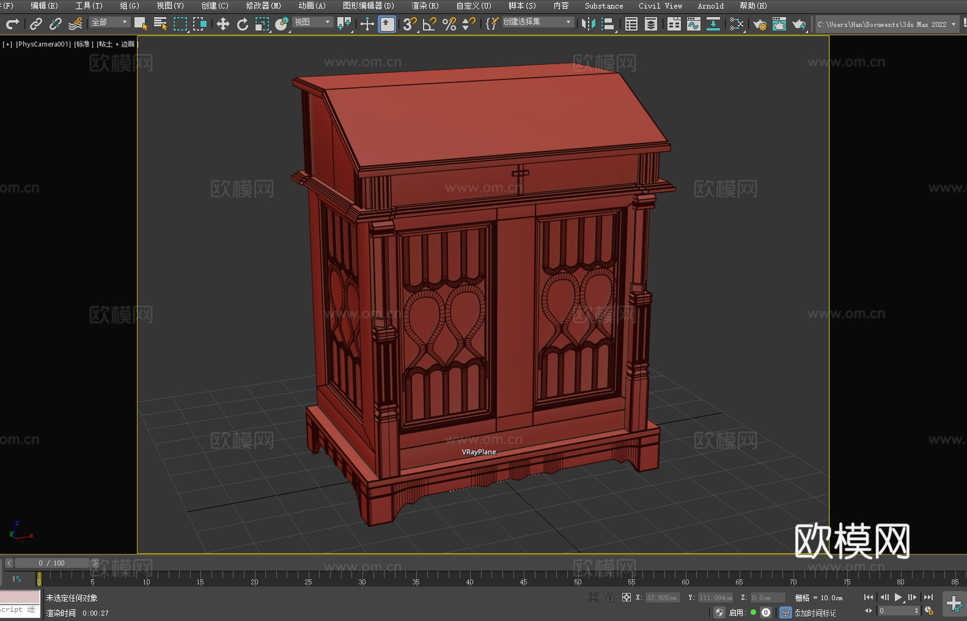Select the Scale tool
The width and height of the screenshot is (967, 621).
(x=262, y=24)
